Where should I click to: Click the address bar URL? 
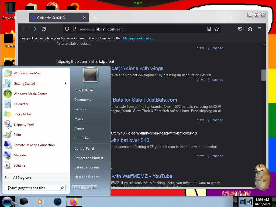(x=102, y=29)
